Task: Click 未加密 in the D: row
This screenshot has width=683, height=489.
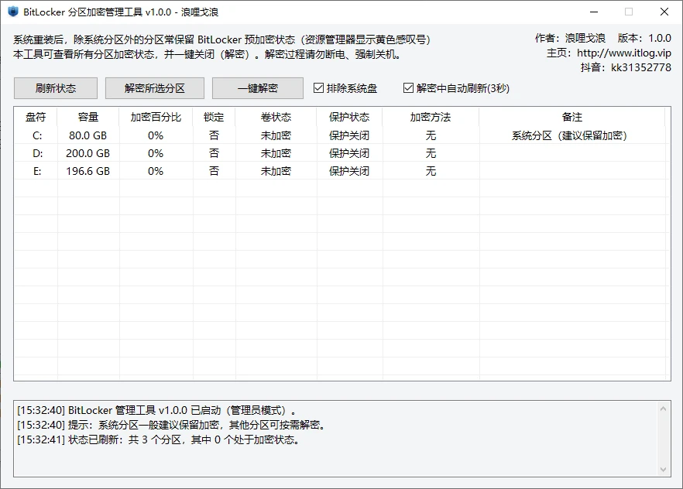Action: pyautogui.click(x=276, y=153)
